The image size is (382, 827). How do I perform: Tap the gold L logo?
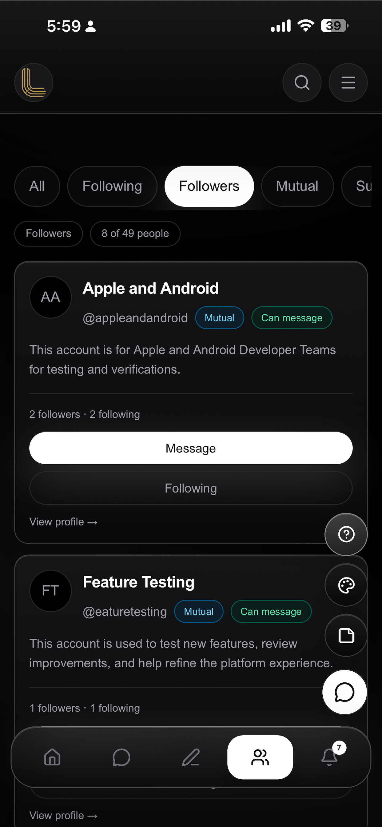[34, 82]
